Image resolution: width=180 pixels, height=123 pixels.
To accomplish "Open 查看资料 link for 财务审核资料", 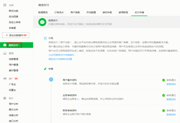I will (171, 115).
